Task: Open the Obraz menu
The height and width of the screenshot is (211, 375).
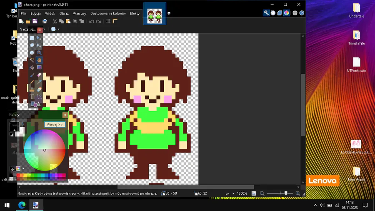Action: click(64, 13)
